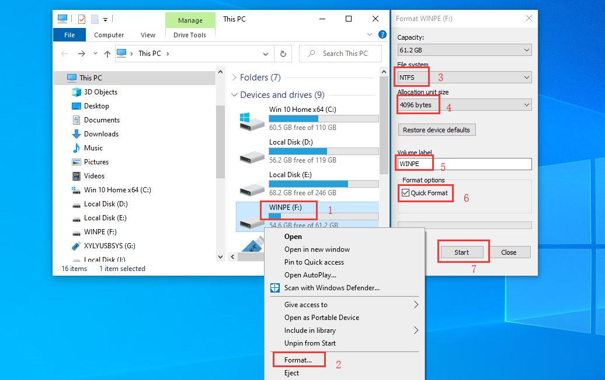Choose Format... in context menu
This screenshot has width=605, height=380.
pos(298,360)
